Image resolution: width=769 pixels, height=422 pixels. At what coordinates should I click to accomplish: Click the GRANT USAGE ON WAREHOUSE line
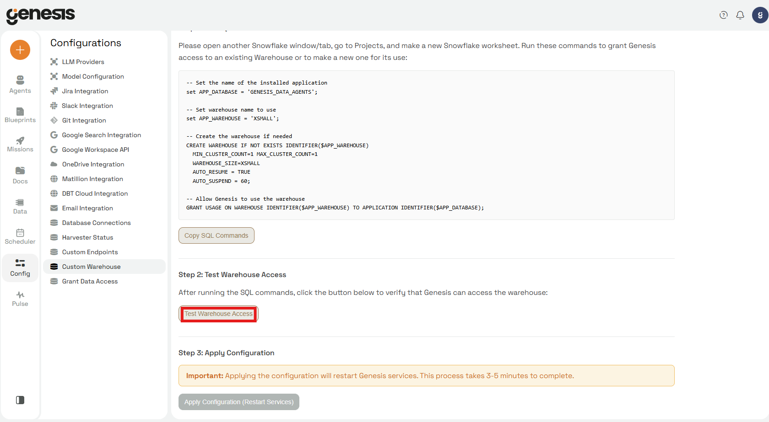[335, 208]
